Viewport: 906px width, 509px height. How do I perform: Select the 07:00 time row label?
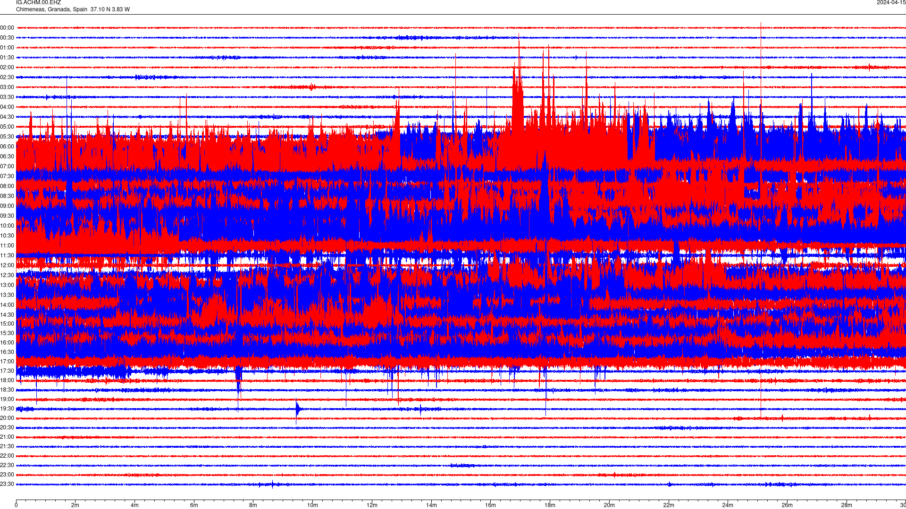pyautogui.click(x=7, y=166)
